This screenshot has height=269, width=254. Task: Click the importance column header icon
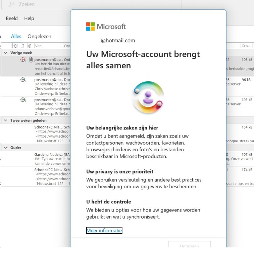click(x=11, y=46)
